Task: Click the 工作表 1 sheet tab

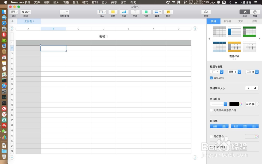Action: coord(29,21)
